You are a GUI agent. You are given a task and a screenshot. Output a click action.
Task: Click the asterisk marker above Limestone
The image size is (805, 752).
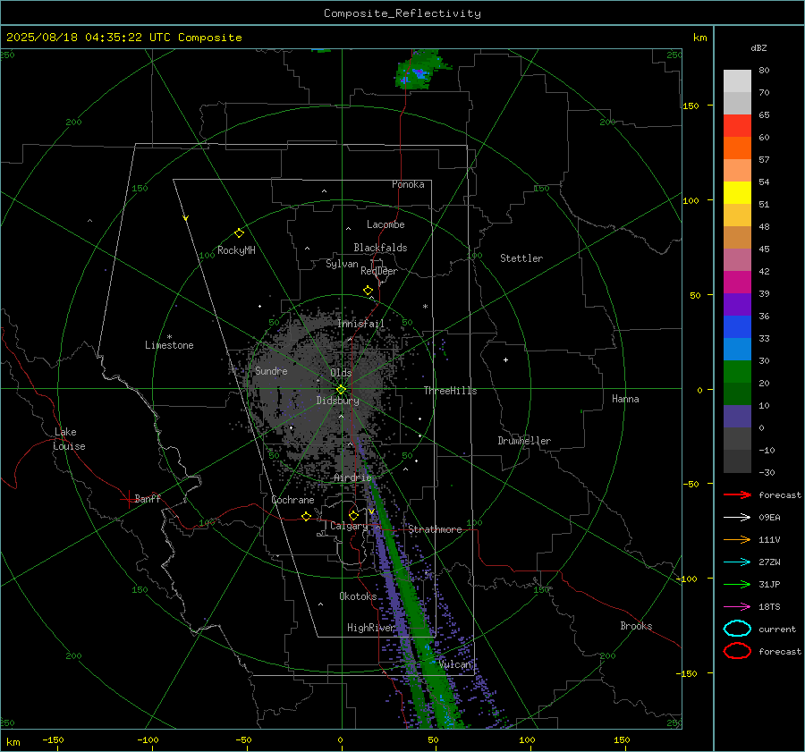169,337
